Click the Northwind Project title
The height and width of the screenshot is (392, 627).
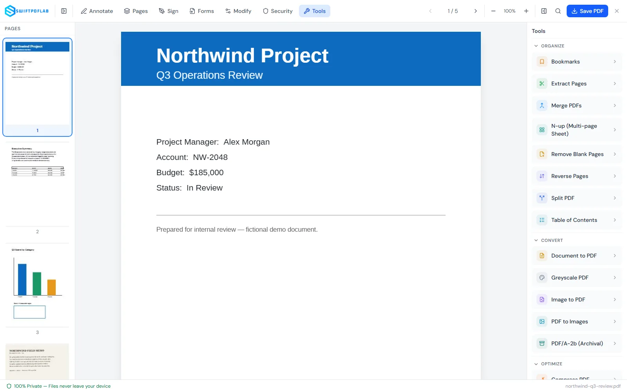click(242, 56)
